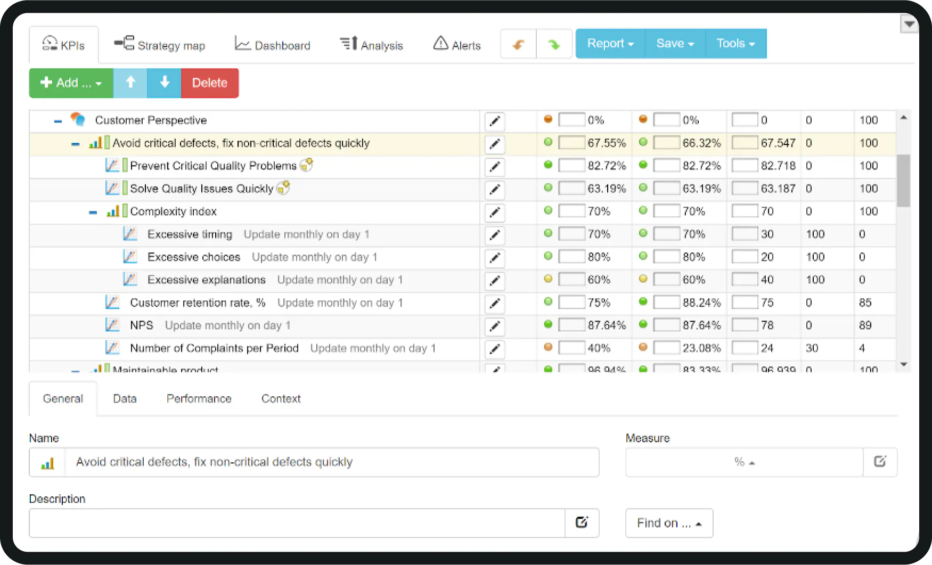Open the Measure percent dropdown

tap(744, 462)
